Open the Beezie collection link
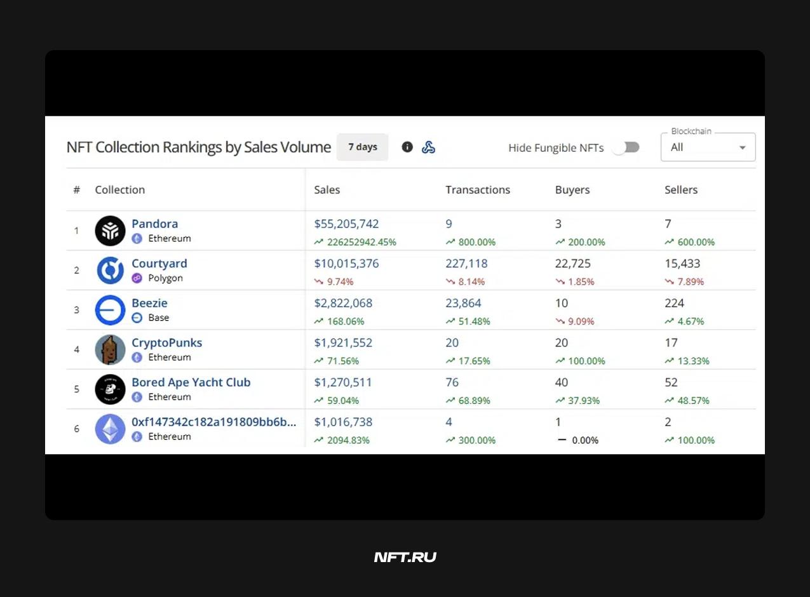Viewport: 810px width, 597px height. pyautogui.click(x=149, y=303)
